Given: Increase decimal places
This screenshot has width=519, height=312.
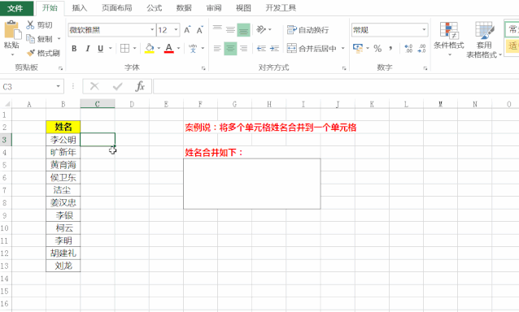Looking at the screenshot, I should point(409,49).
